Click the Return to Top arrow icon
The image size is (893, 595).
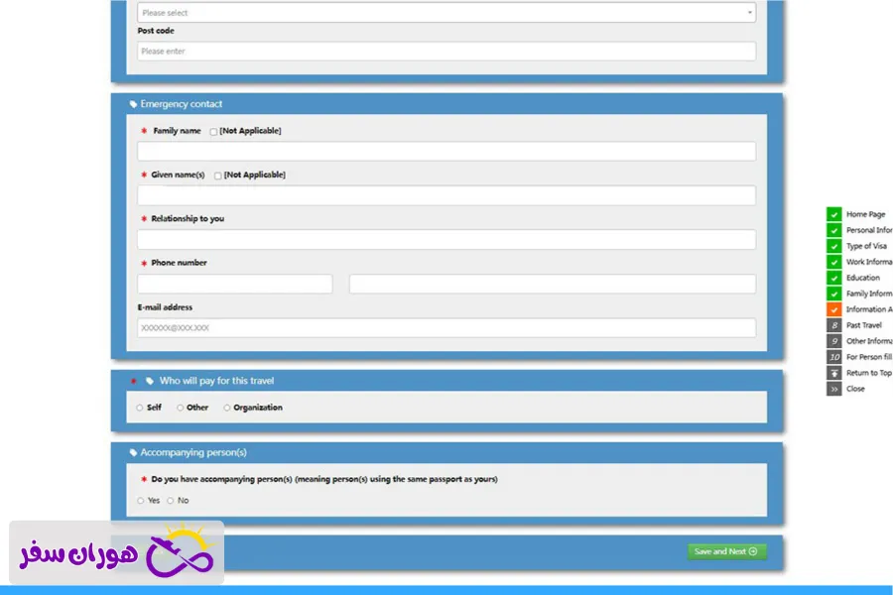[x=833, y=373]
